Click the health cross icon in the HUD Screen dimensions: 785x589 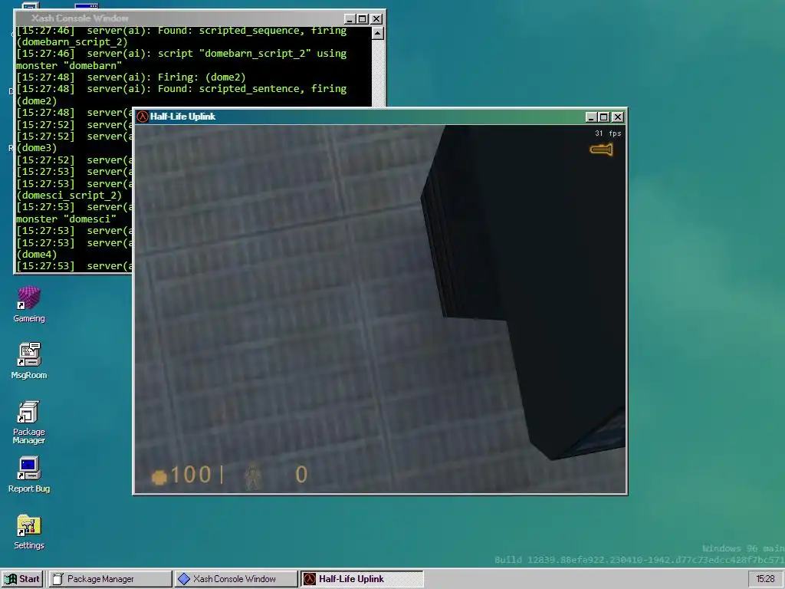[x=159, y=477]
